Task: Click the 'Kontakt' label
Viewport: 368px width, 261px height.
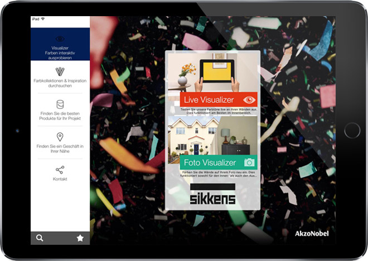Action: tap(60, 179)
